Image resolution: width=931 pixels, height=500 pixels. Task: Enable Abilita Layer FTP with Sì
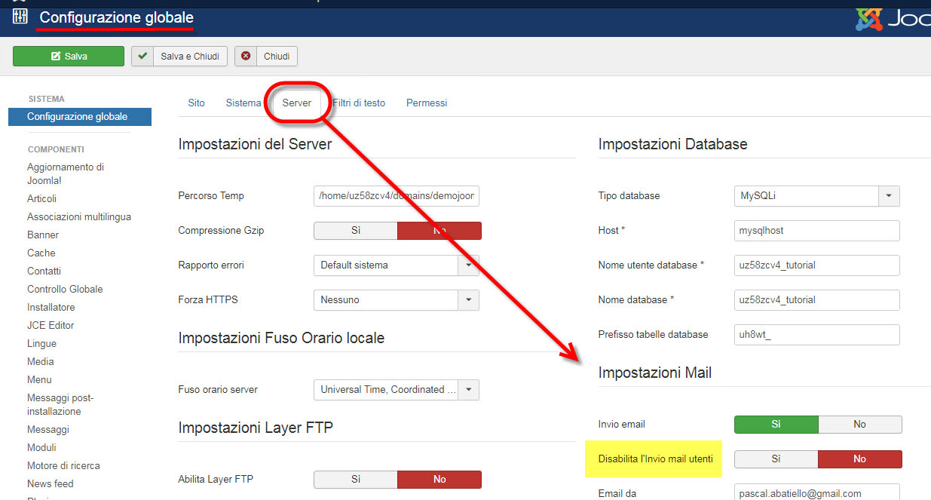[x=355, y=480]
